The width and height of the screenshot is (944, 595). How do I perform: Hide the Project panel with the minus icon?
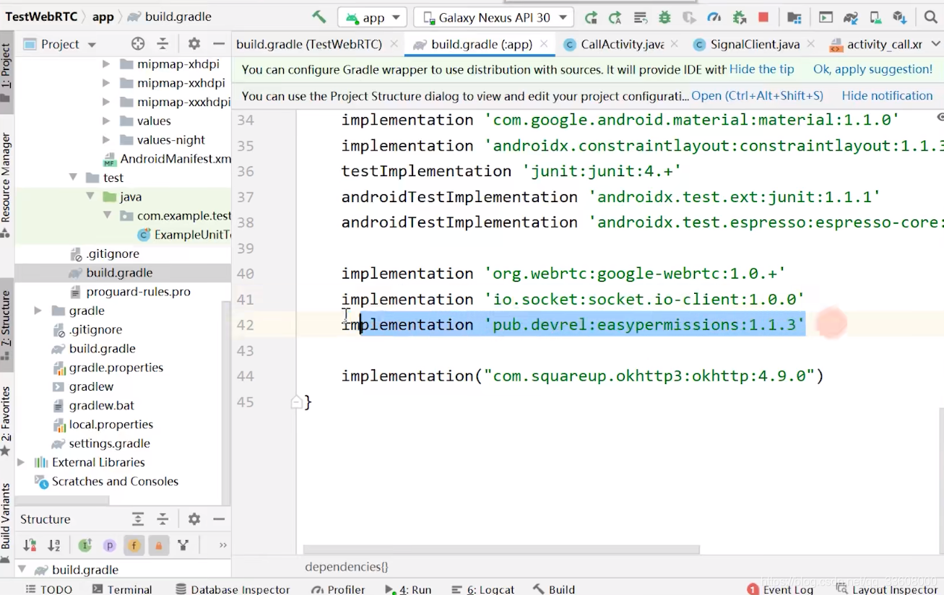tap(219, 44)
